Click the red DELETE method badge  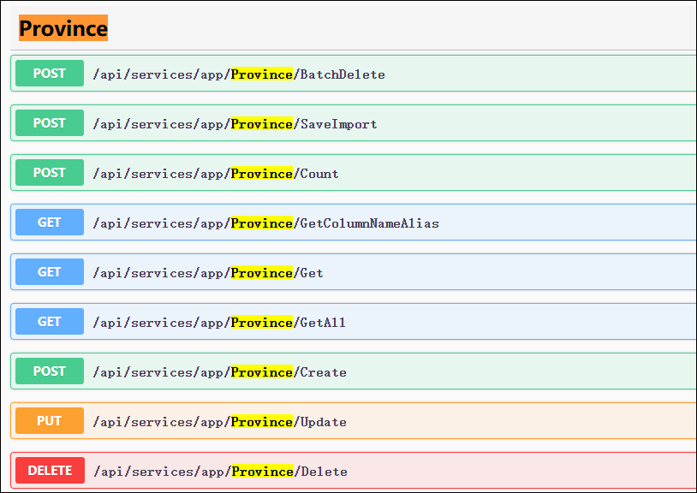51,471
